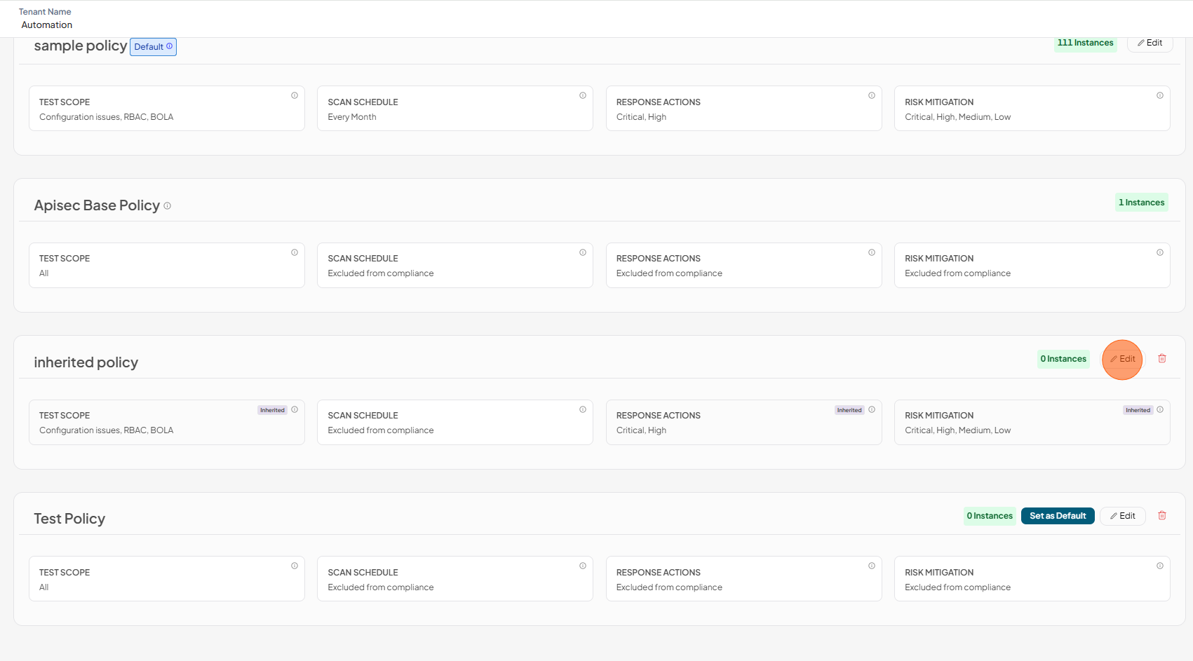
Task: View 1 Instances of Apisec Base Policy
Action: click(1142, 203)
